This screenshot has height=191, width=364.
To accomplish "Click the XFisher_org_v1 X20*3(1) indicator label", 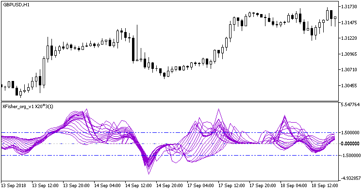I will click(x=28, y=107).
